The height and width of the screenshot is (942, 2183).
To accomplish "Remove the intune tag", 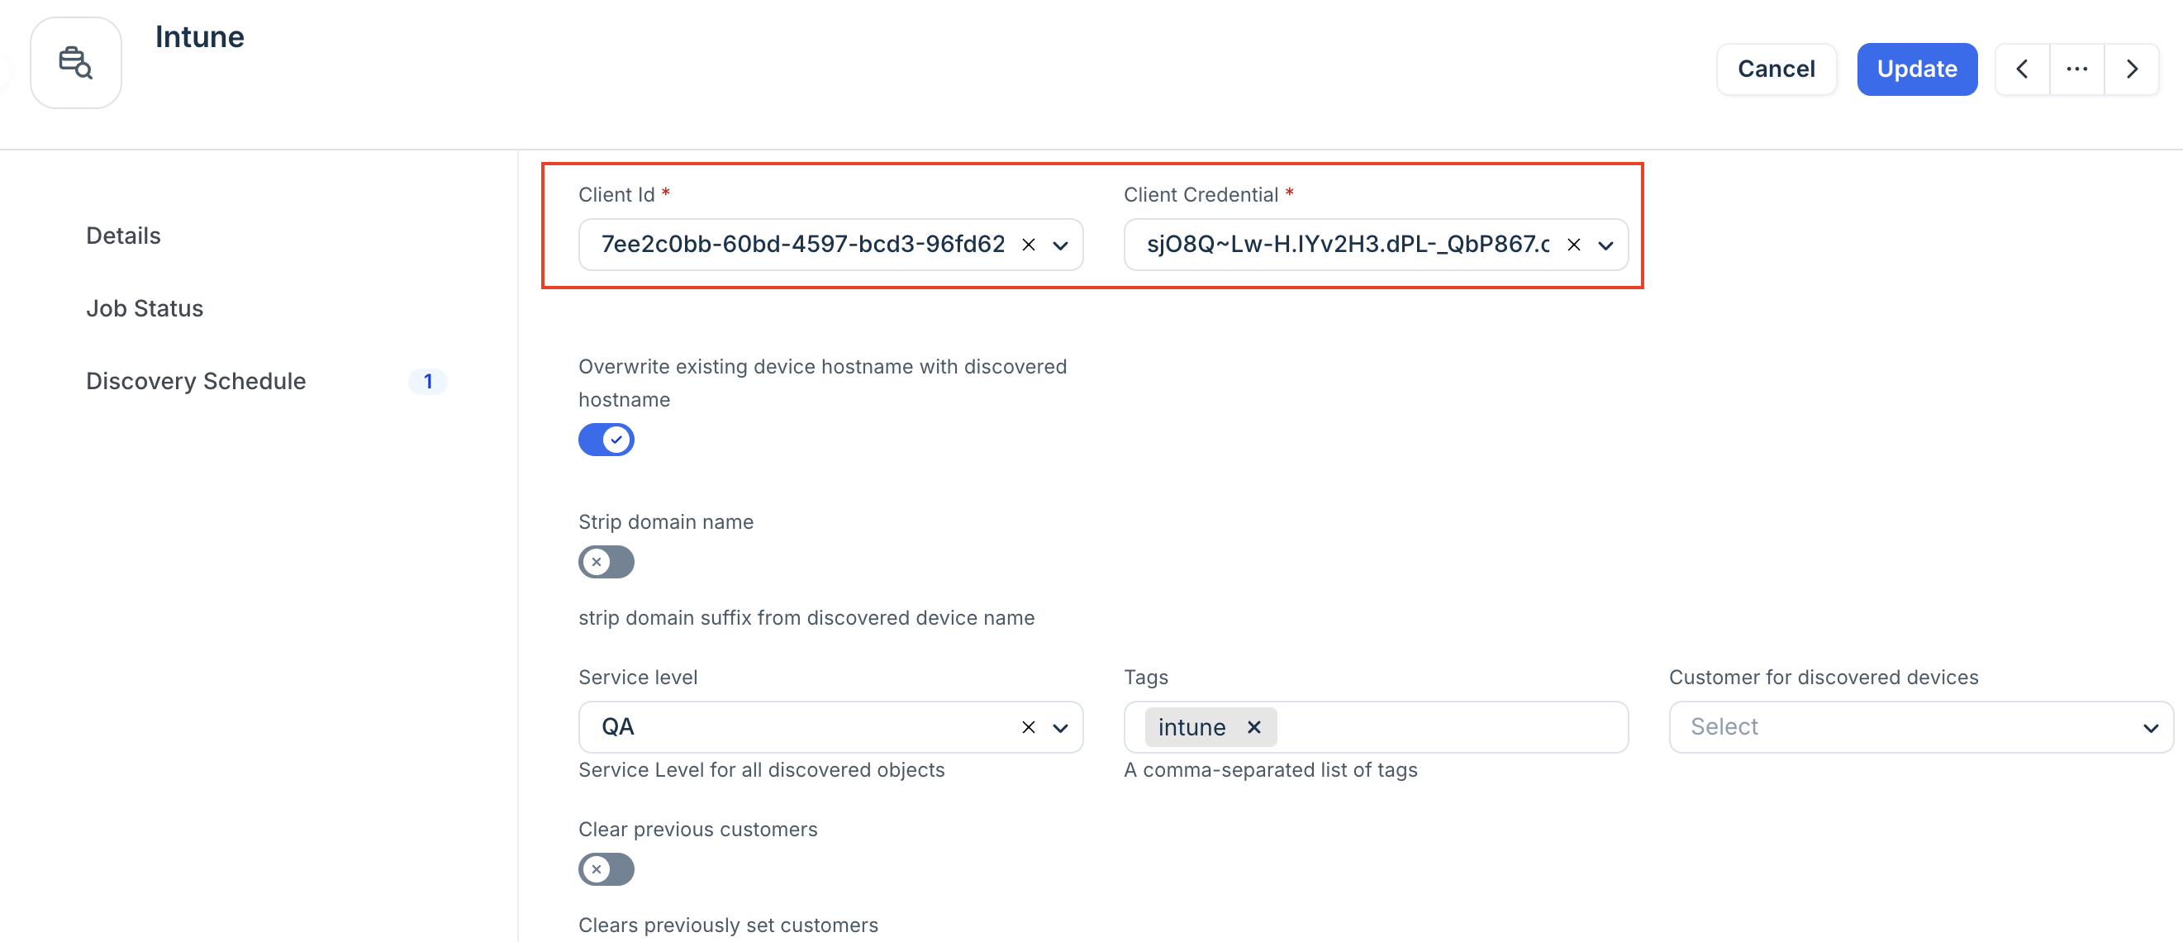I will [1254, 727].
